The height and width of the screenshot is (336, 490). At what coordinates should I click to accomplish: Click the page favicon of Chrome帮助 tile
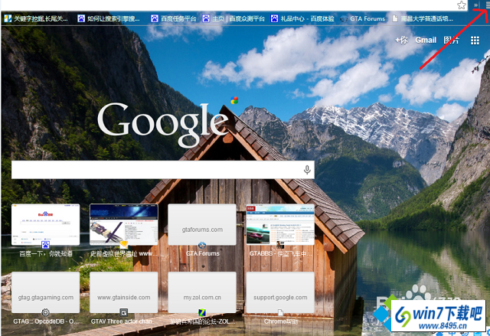pos(280,312)
